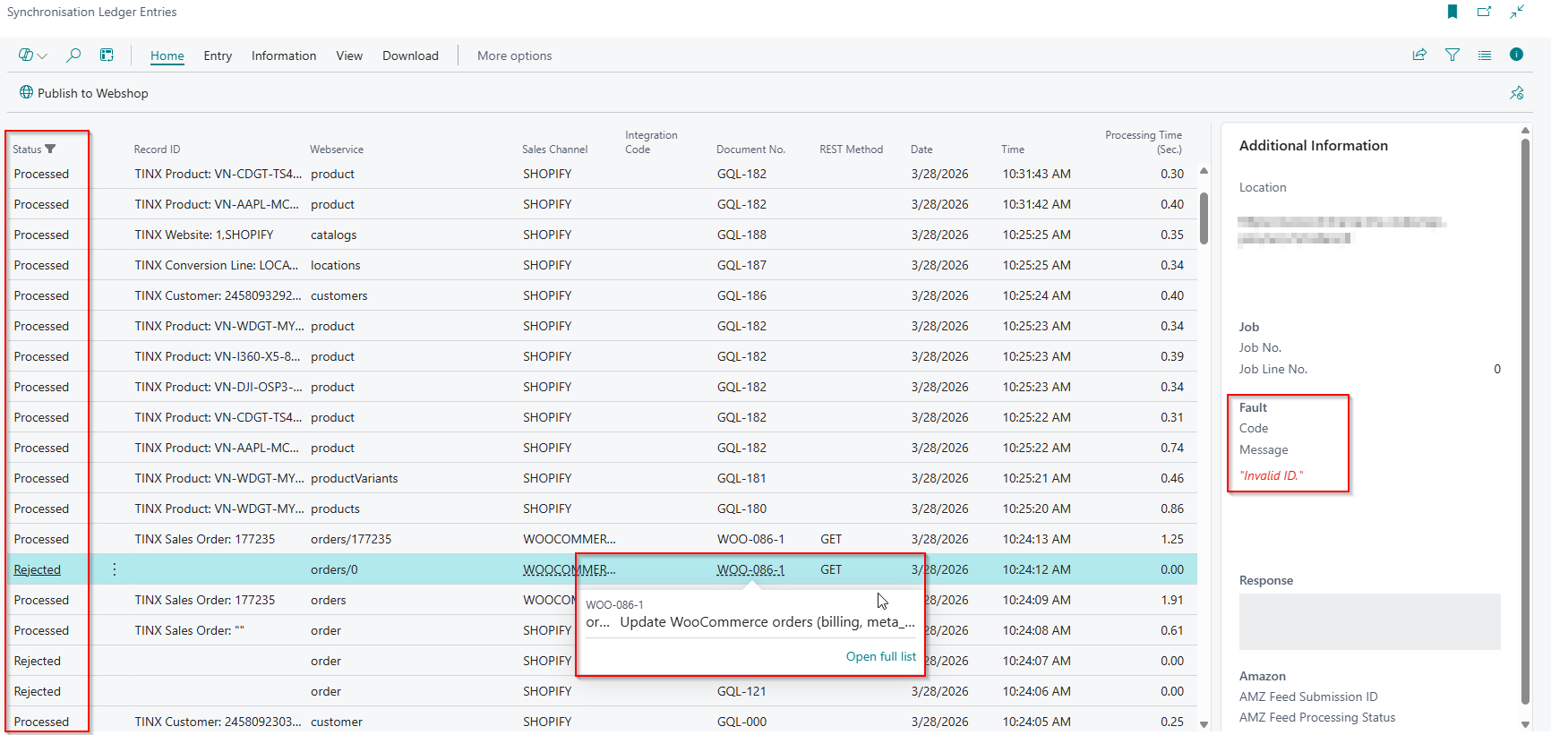Open the view layout dropdown icon
This screenshot has width=1551, height=735.
pos(32,56)
